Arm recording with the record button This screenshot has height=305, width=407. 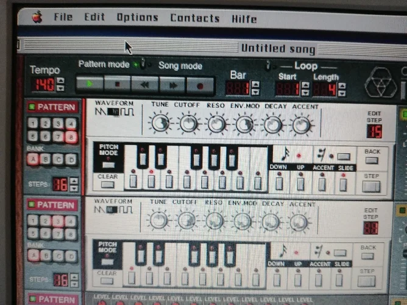[x=200, y=86]
